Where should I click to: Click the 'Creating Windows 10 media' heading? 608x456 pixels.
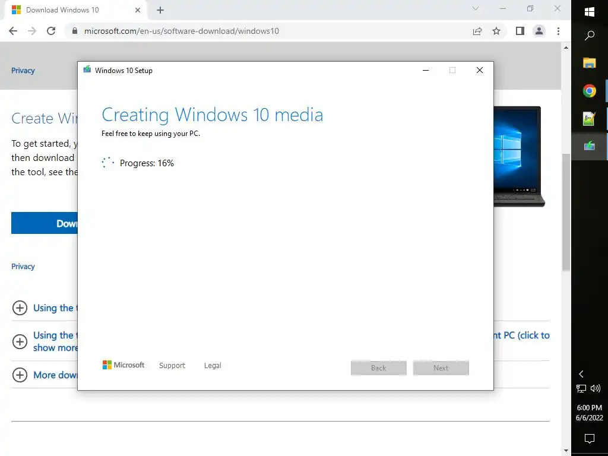212,115
